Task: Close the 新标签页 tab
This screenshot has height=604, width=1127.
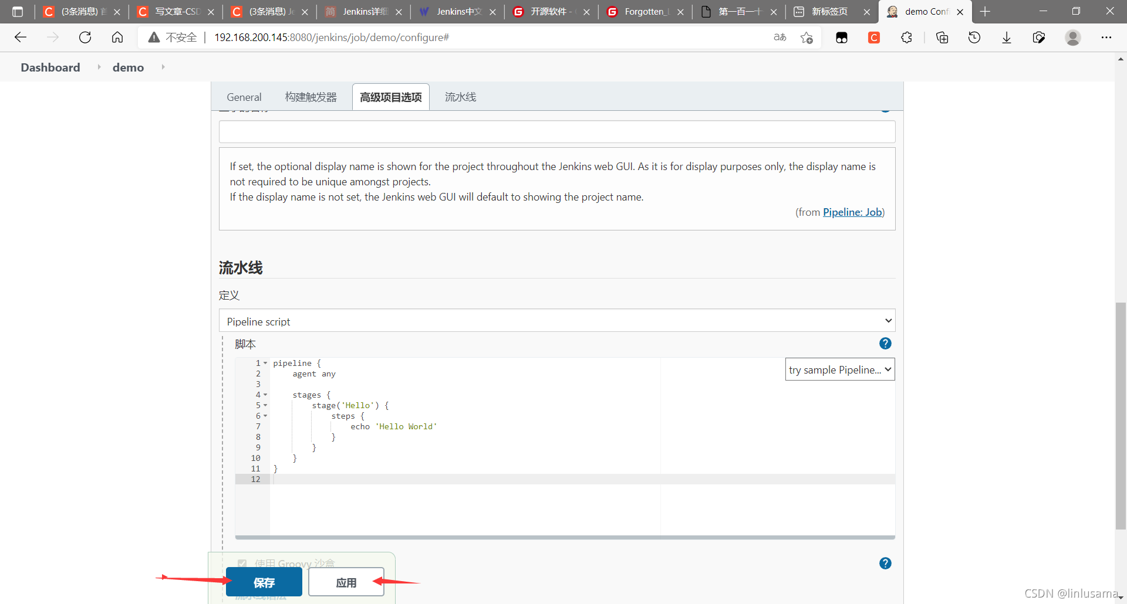Action: pyautogui.click(x=866, y=12)
